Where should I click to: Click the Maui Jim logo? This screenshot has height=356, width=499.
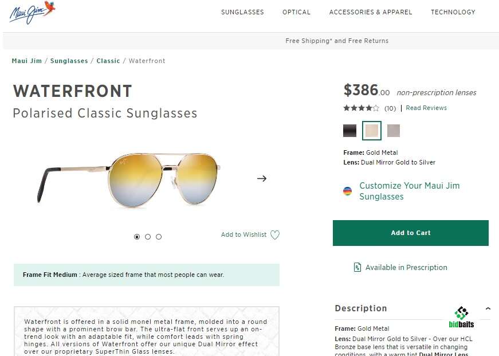32,12
